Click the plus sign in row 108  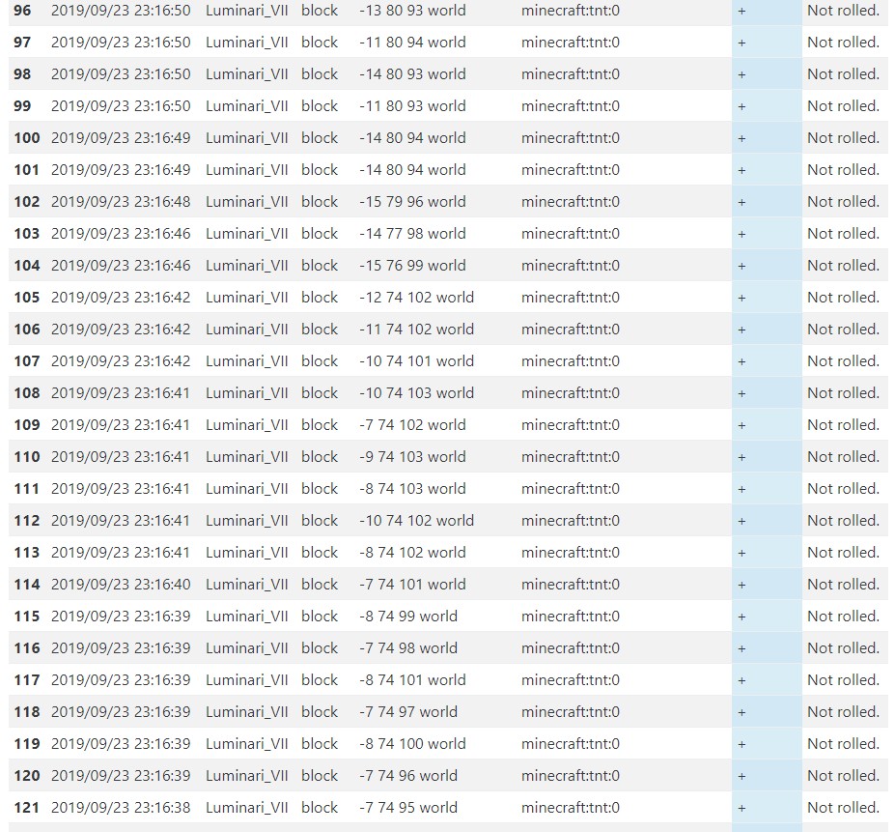pos(741,393)
